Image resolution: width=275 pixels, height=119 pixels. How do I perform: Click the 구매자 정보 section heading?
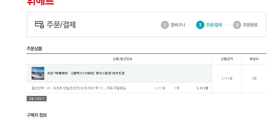pos(37,115)
